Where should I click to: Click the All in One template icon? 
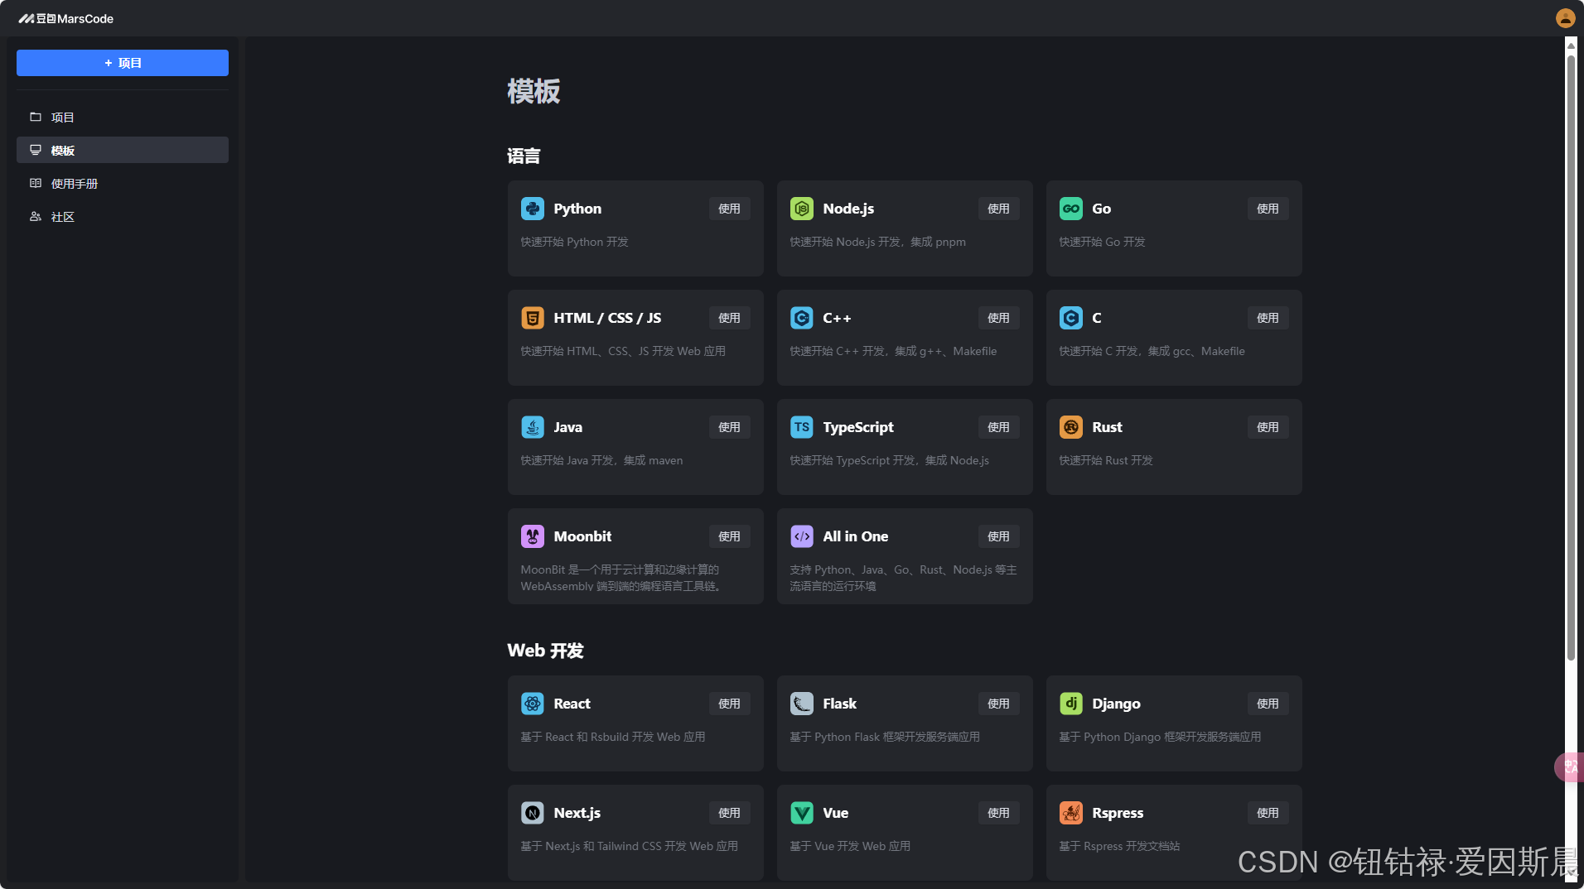(802, 536)
